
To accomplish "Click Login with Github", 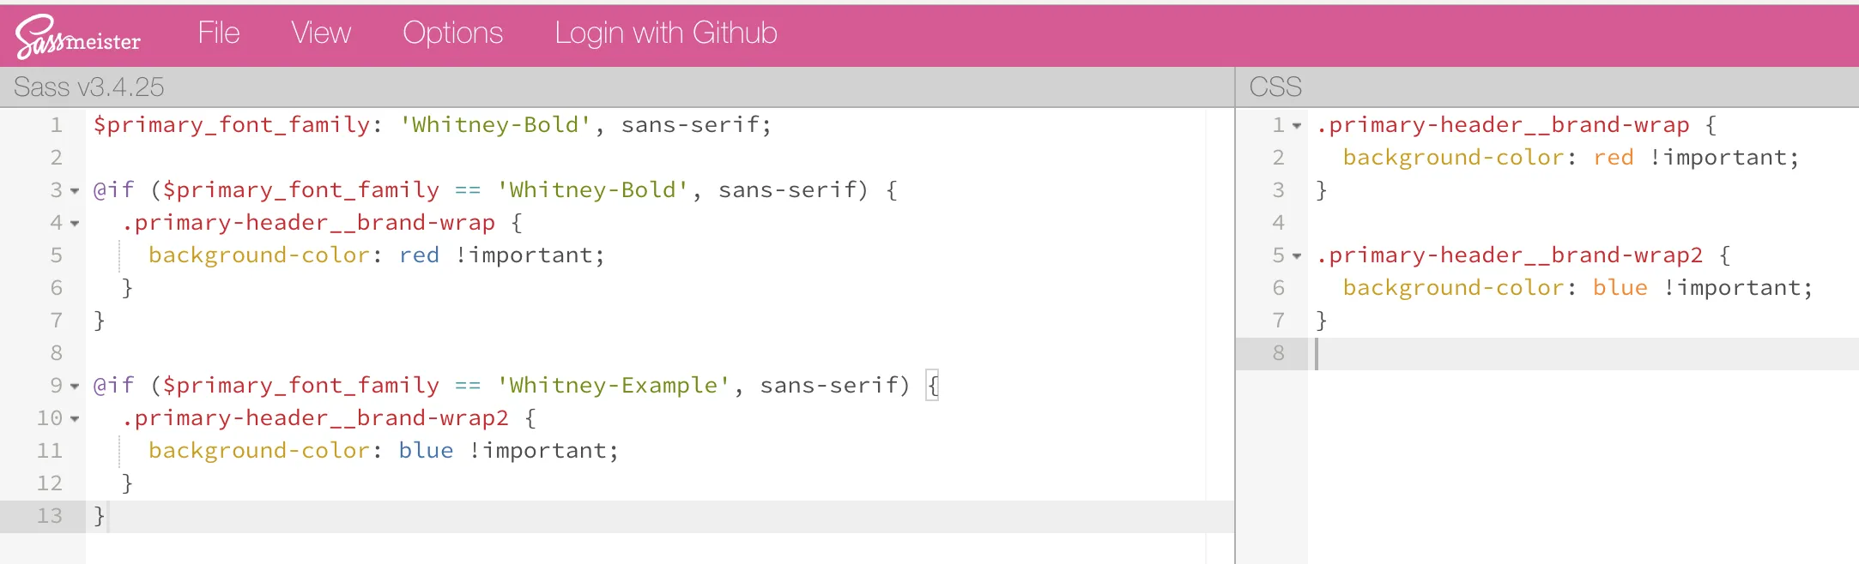I will pos(665,33).
